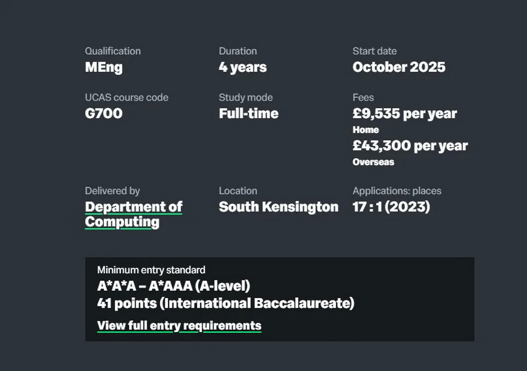Click the Delivered by label
527x371 pixels.
pyautogui.click(x=112, y=191)
